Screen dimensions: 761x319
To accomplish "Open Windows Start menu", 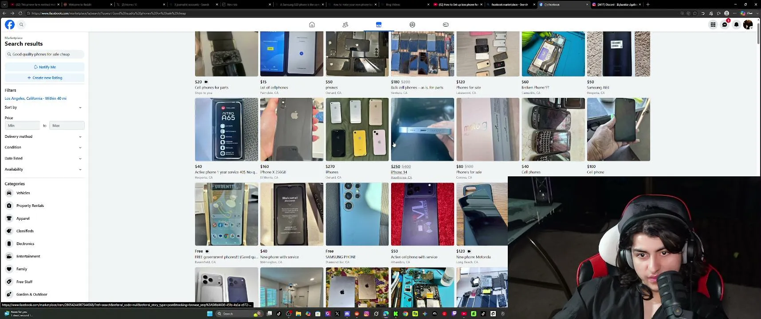I will tap(210, 314).
